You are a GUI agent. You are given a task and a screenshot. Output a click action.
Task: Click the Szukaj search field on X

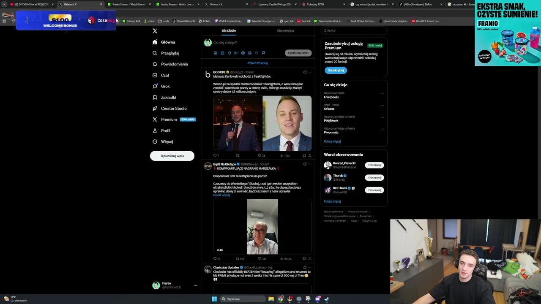point(354,30)
